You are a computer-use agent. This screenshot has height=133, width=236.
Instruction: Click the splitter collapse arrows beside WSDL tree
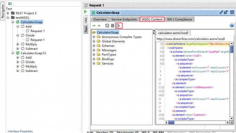(x=154, y=32)
